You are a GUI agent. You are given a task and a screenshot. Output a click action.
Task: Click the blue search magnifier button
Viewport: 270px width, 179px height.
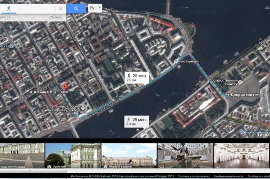[x=76, y=9]
